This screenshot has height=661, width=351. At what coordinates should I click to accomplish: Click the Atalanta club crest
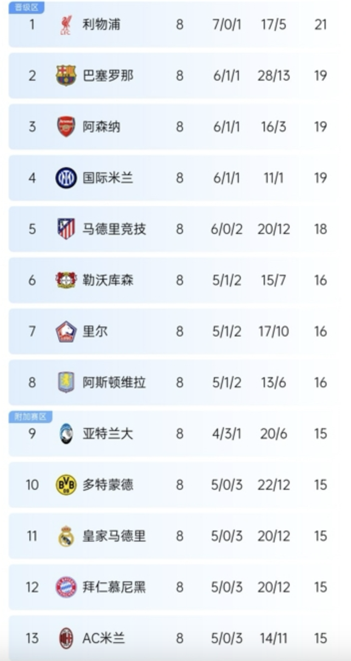(x=66, y=434)
